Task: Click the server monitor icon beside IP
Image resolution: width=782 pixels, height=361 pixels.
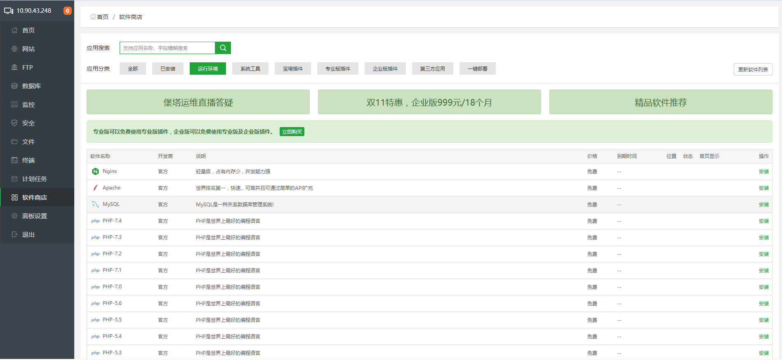Action: 9,11
